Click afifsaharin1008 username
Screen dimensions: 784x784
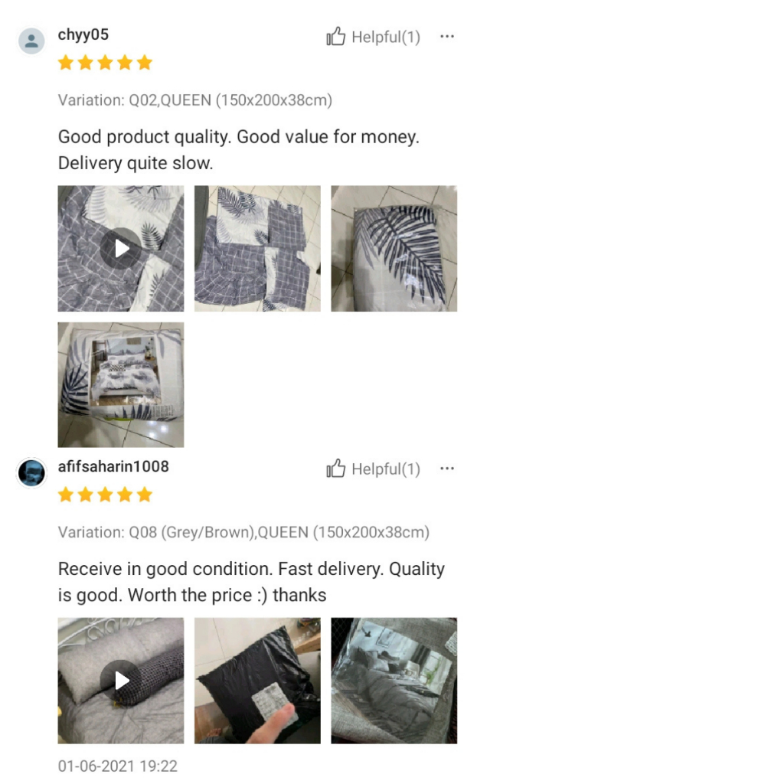pos(113,466)
